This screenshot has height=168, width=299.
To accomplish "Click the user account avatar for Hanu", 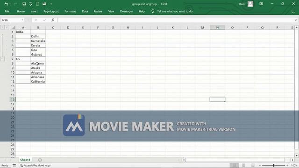I will (250, 4).
